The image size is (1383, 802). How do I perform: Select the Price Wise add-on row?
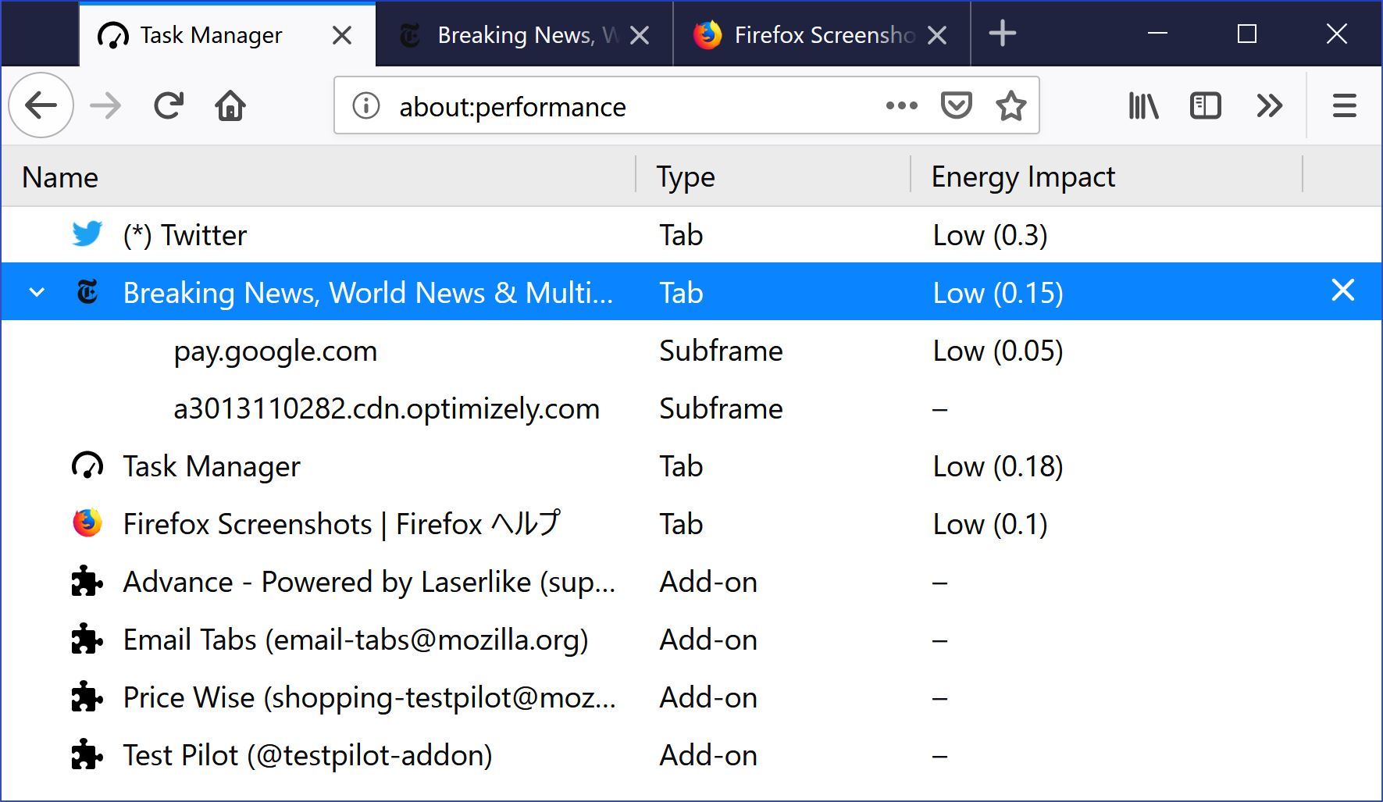coord(691,697)
